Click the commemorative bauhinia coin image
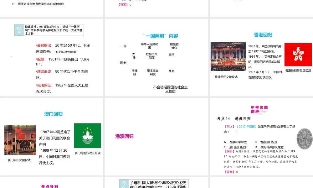The width and height of the screenshot is (313, 188). (305, 139)
